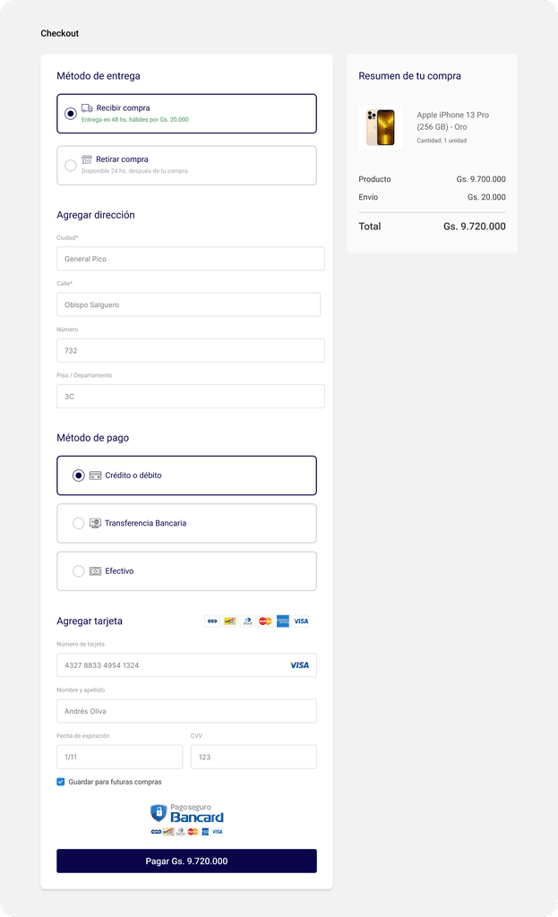Click the store icon beside Retirar compra
This screenshot has width=558, height=917.
tap(87, 159)
